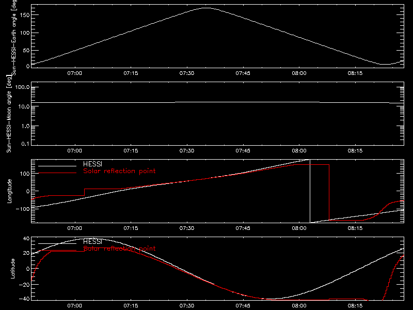Click 07:15 under the Earth angle plot
The width and height of the screenshot is (413, 310).
(131, 73)
